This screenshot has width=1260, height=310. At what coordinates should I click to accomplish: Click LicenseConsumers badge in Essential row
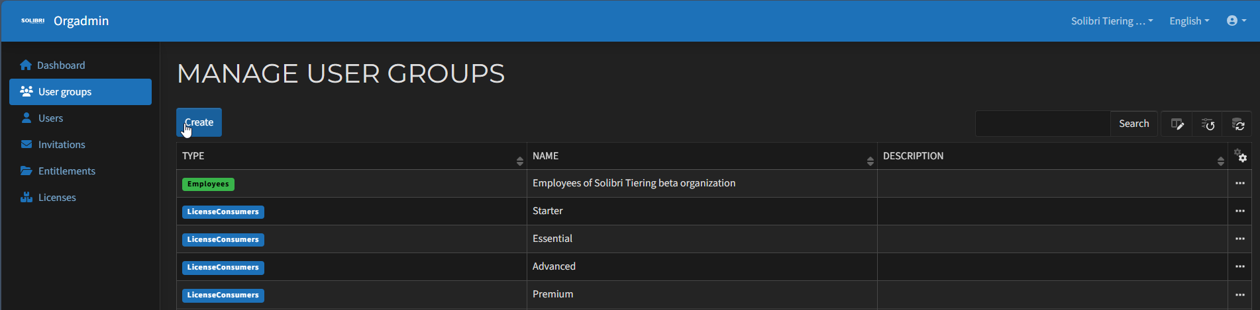223,240
